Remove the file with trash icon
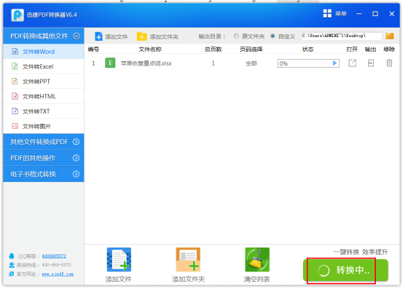The image size is (403, 289). 389,63
